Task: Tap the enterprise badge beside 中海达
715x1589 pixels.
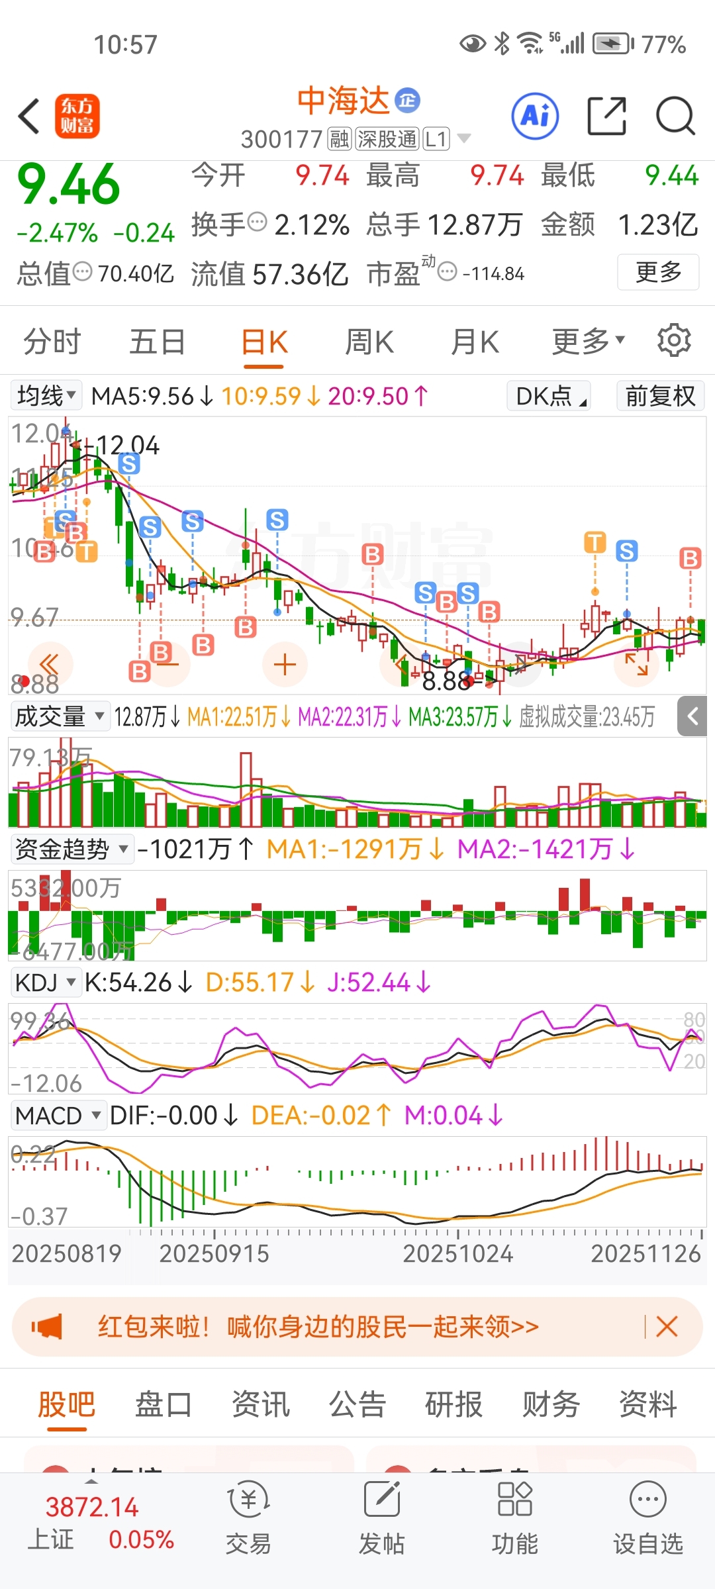Action: 407,100
